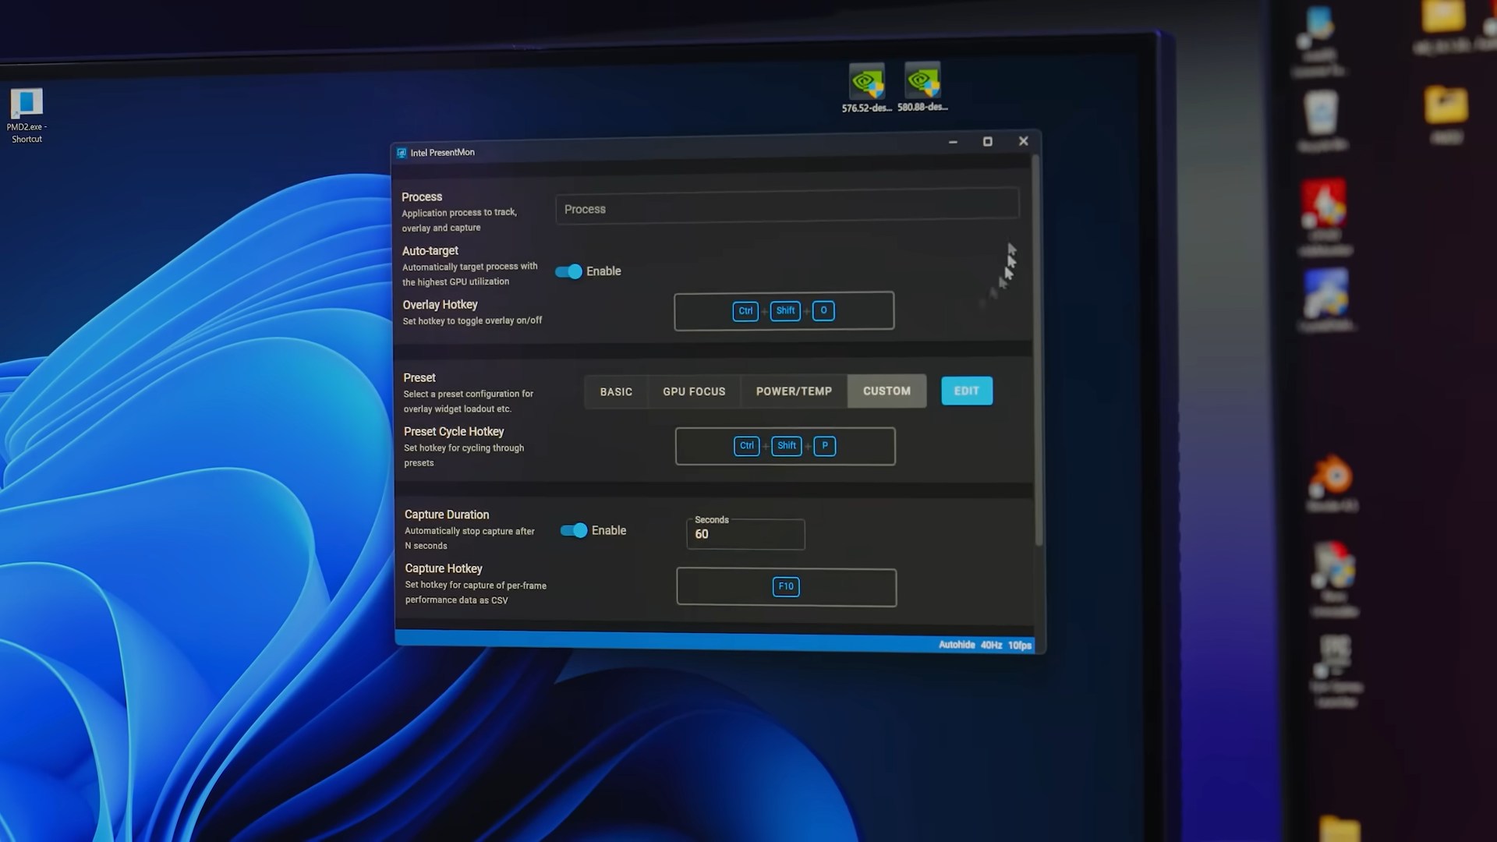Screen dimensions: 1497x842
Task: Disable the Auto-target Enable toggle
Action: 569,271
